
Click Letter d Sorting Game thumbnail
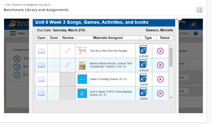tap(82, 79)
